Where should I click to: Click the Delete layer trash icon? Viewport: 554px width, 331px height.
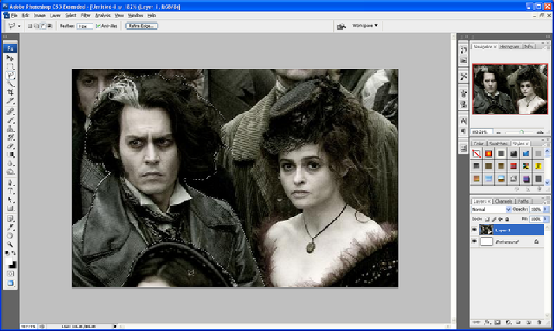pos(539,322)
